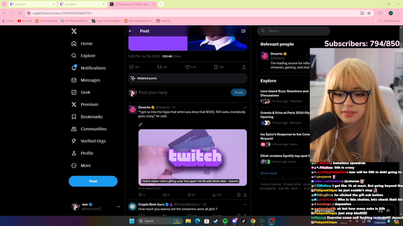Open Grande & Erivo at Paris 2024 topic

pos(285,115)
